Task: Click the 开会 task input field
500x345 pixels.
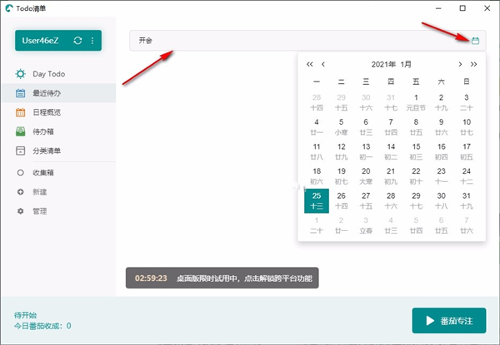Action: point(283,40)
